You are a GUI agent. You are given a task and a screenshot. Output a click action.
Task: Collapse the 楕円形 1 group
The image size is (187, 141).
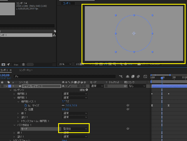click(x=14, y=98)
